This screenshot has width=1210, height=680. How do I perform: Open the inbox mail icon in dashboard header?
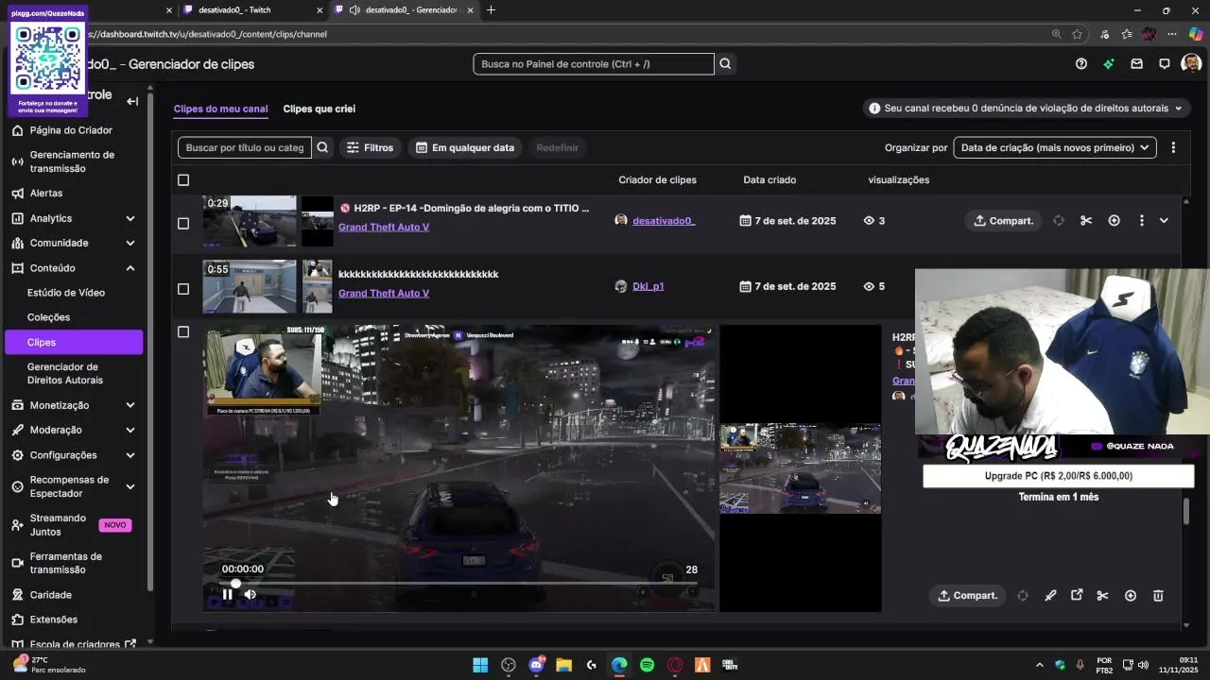point(1137,64)
